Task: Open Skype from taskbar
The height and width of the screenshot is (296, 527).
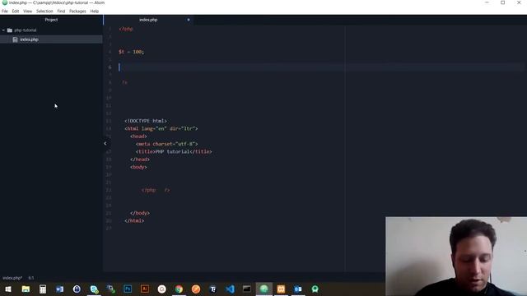Action: (94, 289)
